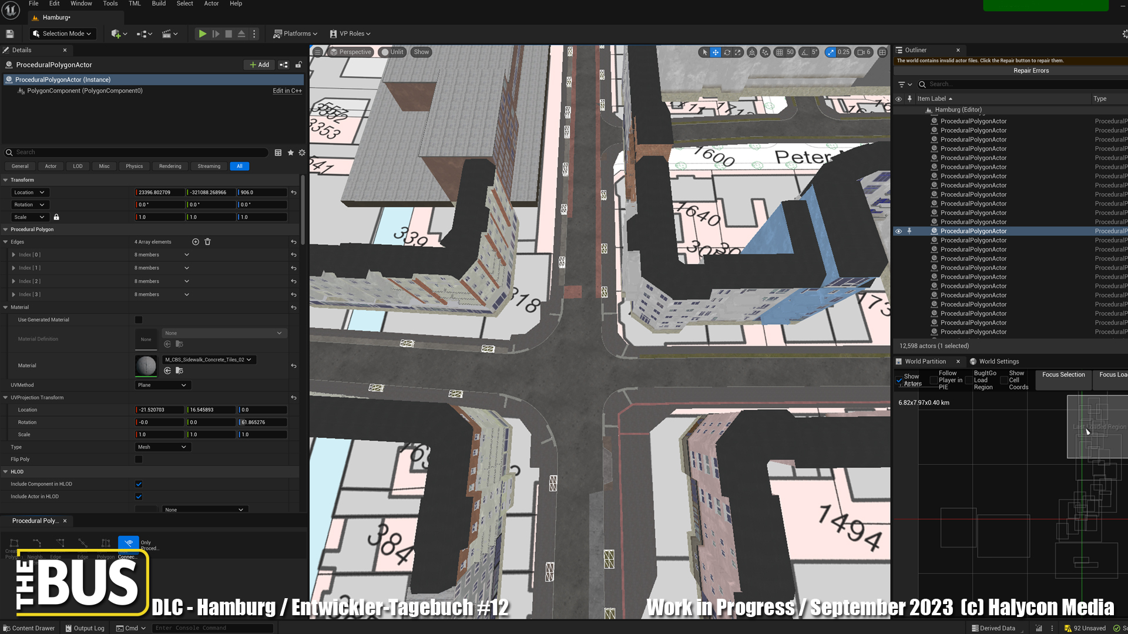Open Details panel settings gear
The width and height of the screenshot is (1128, 634).
[302, 153]
